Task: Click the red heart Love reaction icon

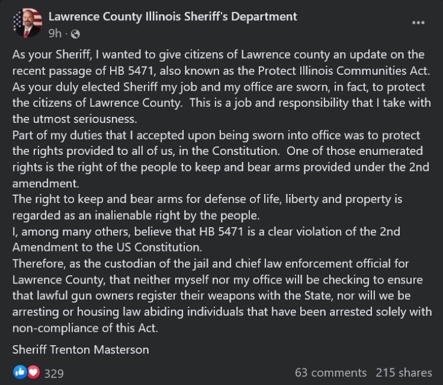Action: click(33, 372)
